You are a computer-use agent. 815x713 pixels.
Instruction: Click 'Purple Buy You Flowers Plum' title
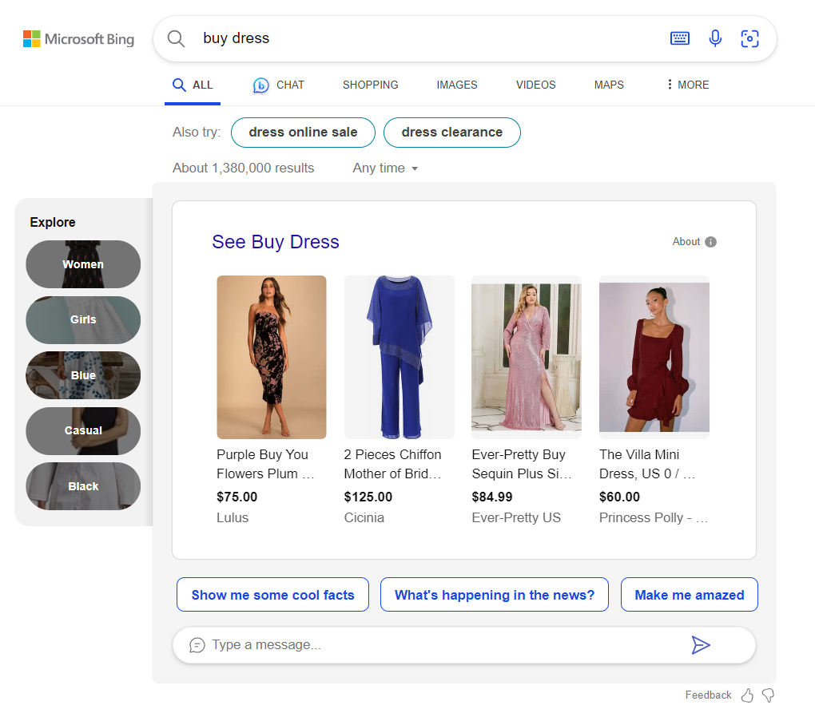pos(265,464)
